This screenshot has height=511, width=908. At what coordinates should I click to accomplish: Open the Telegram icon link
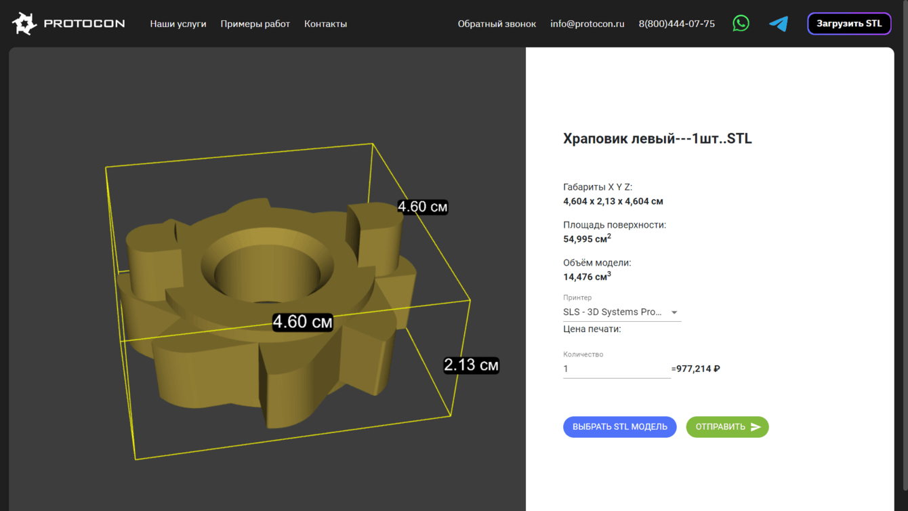click(779, 24)
